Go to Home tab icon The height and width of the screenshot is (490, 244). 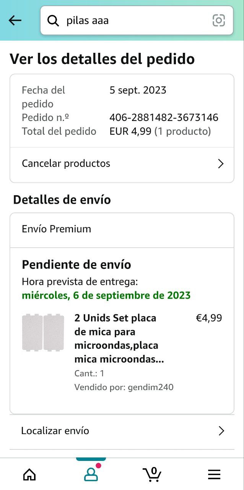pos(29,475)
